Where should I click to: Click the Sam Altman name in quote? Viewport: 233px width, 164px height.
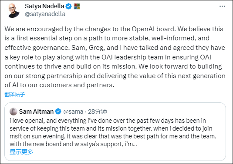(36, 112)
